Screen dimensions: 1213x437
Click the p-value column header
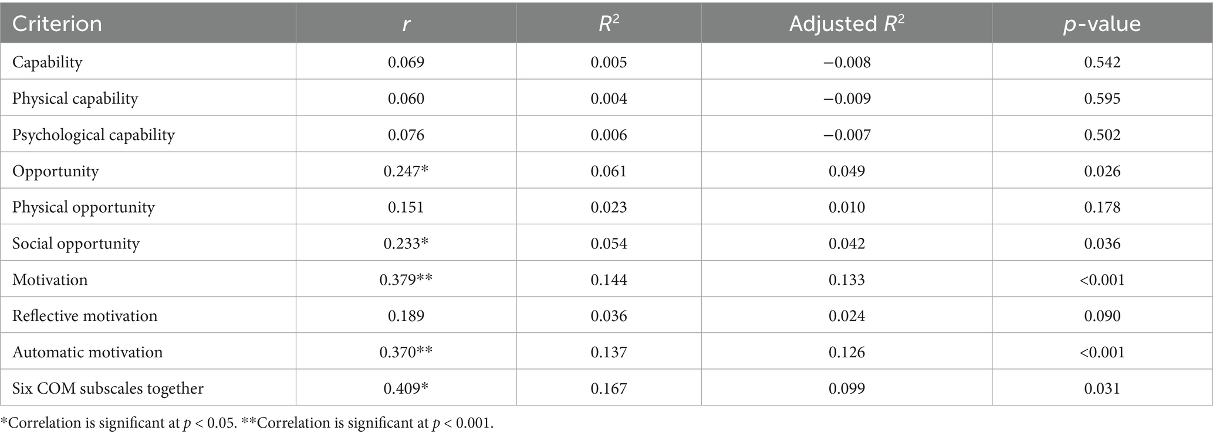point(1102,23)
